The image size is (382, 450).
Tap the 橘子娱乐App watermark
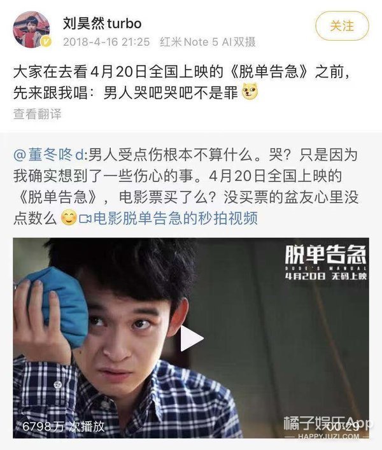(329, 427)
